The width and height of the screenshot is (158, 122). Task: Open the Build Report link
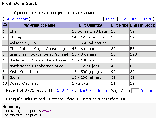pyautogui.click(x=17, y=19)
